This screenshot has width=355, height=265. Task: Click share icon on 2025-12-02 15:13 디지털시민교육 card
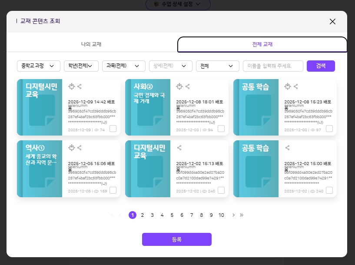pos(179,148)
